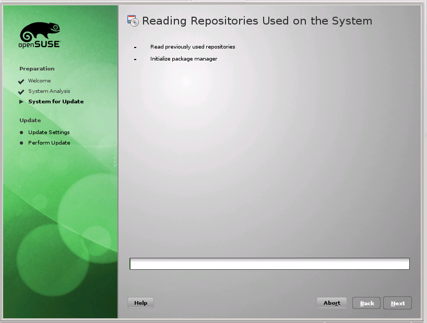Abort the update process
Image resolution: width=427 pixels, height=323 pixels.
[331, 303]
